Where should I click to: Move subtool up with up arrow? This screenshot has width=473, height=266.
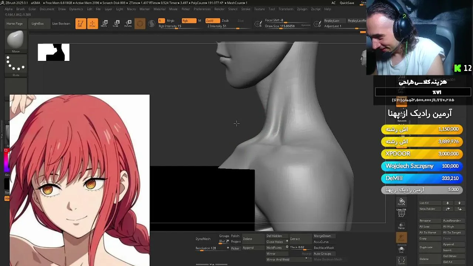click(x=448, y=203)
